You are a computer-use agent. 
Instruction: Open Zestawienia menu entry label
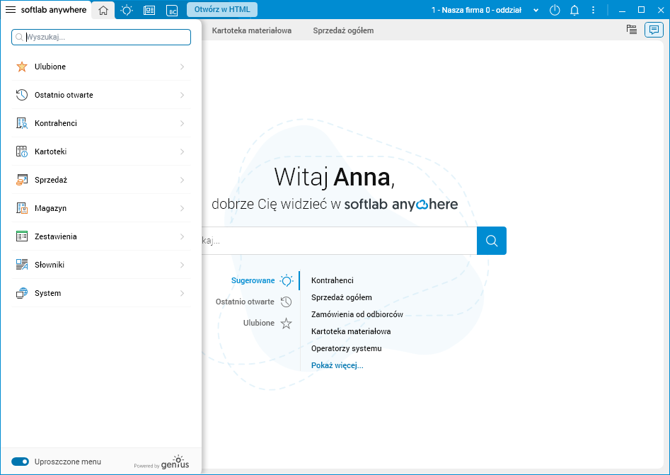pyautogui.click(x=56, y=236)
